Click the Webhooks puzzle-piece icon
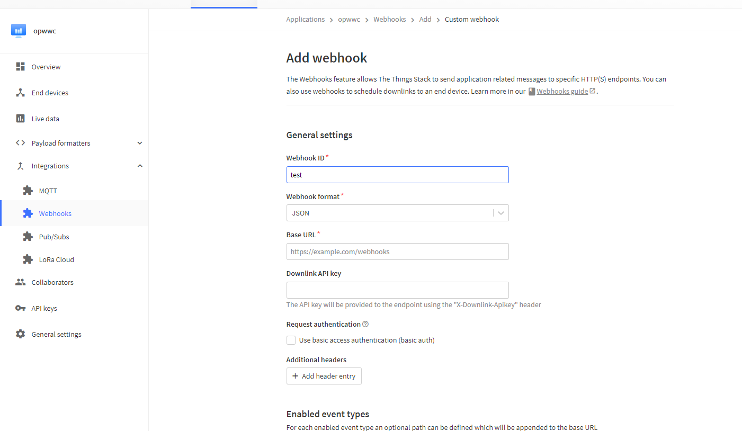Image resolution: width=742 pixels, height=431 pixels. pyautogui.click(x=28, y=213)
